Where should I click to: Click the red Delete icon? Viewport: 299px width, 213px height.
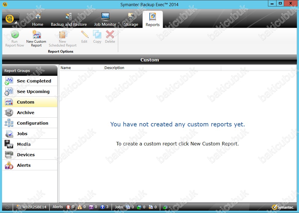point(110,34)
